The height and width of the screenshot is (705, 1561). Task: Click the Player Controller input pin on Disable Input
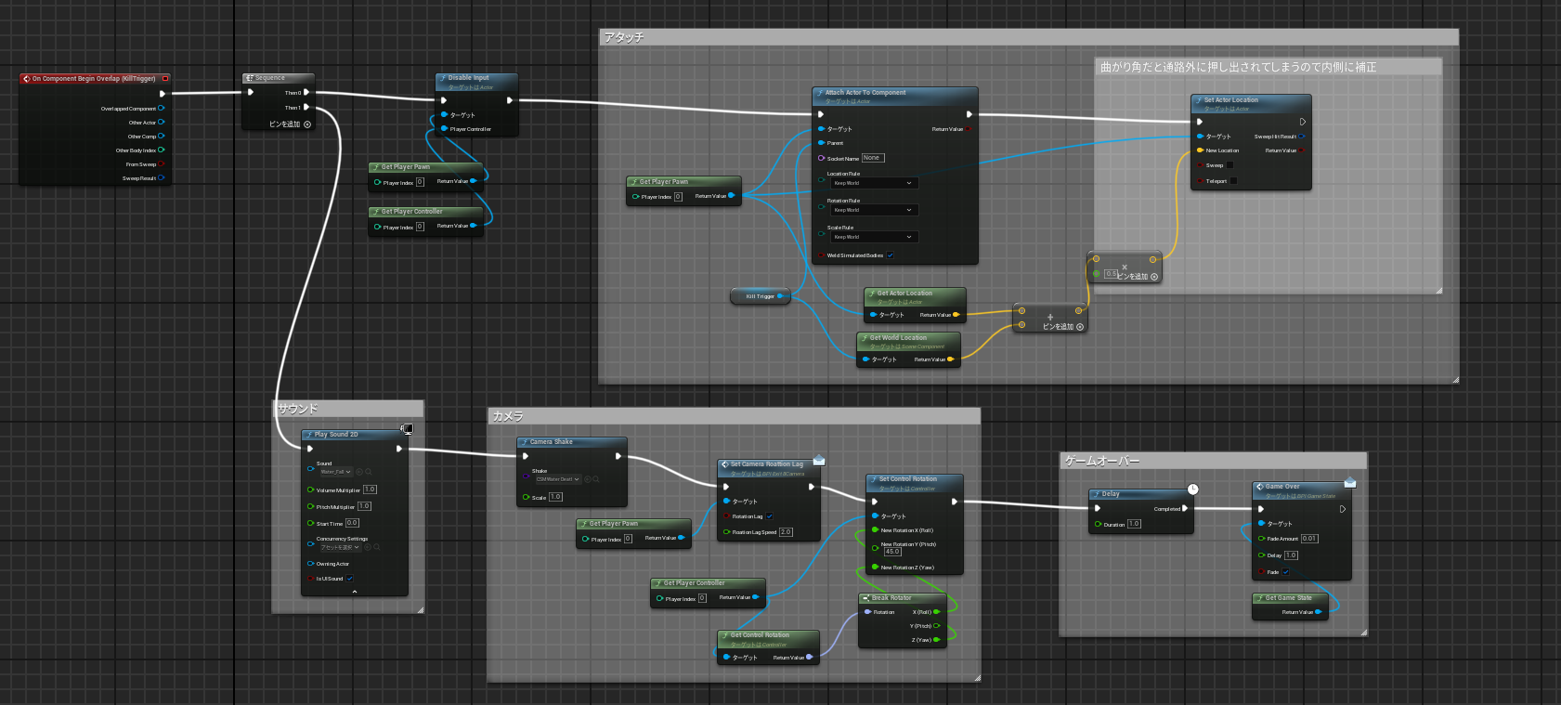pyautogui.click(x=444, y=129)
